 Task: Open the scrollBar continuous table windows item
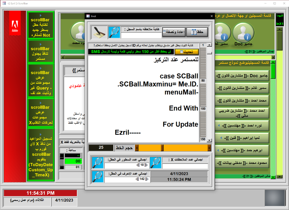[x=40, y=51]
